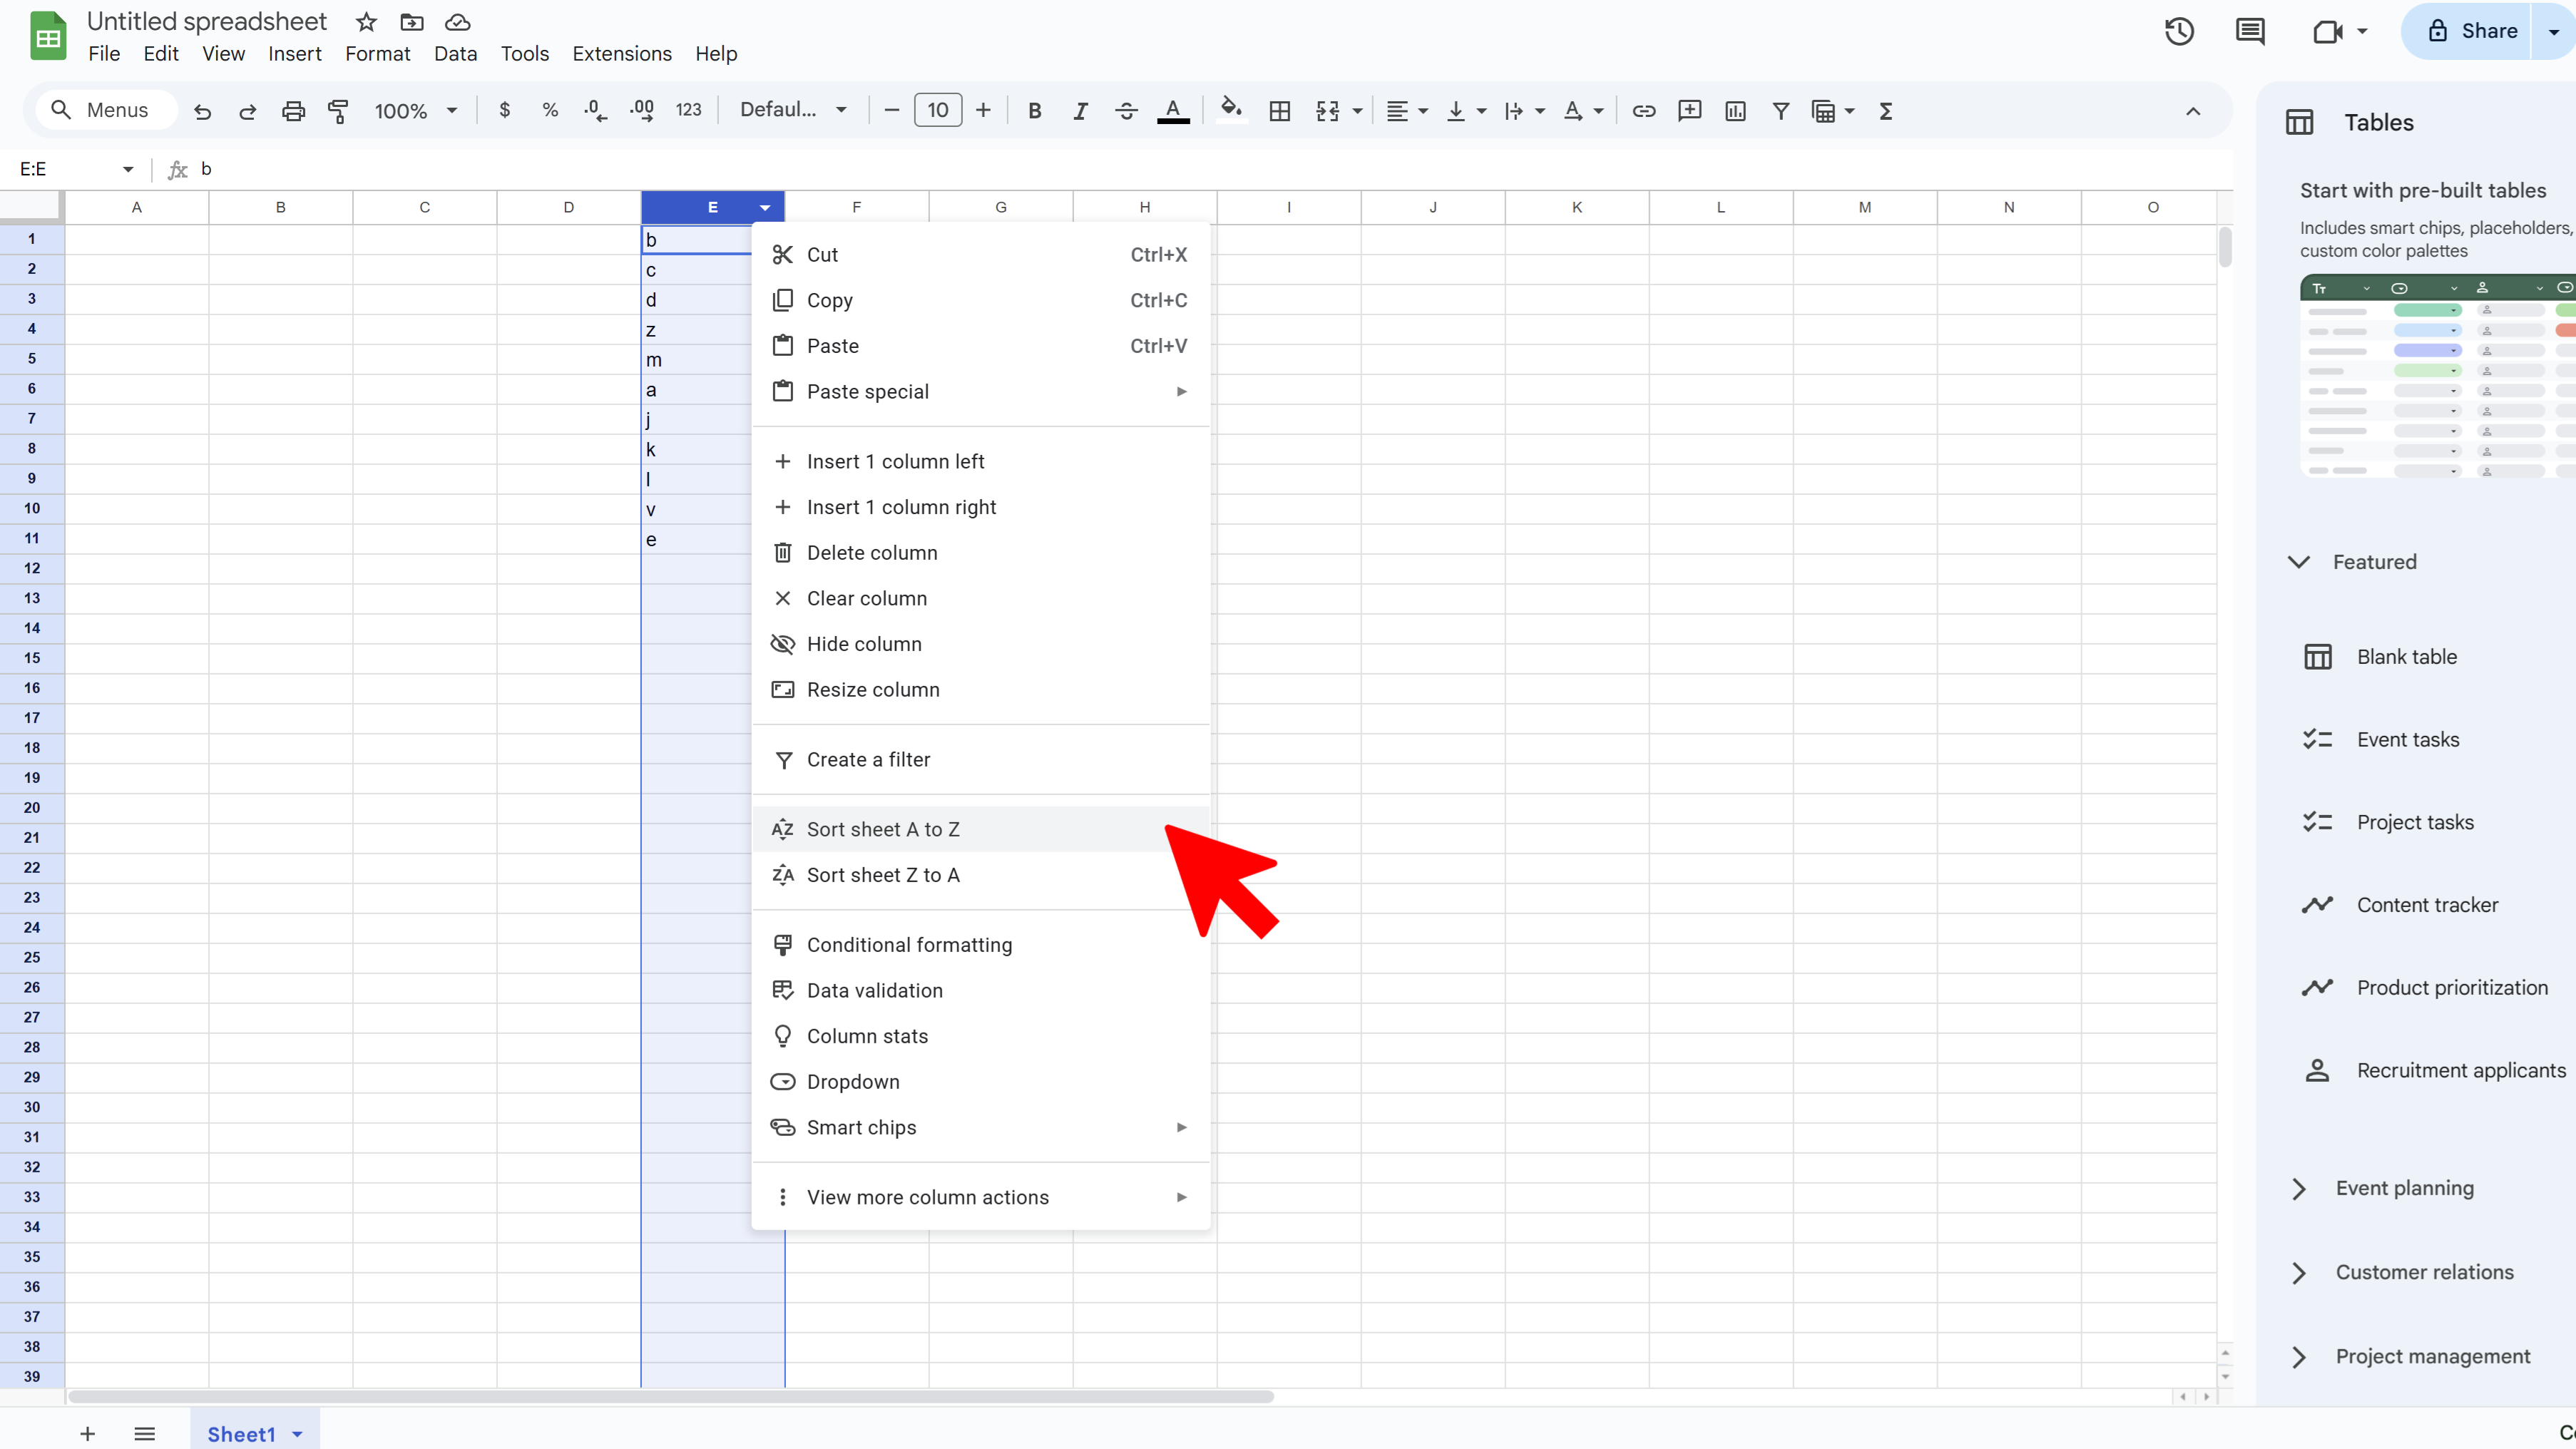2576x1449 pixels.
Task: Open the text color picker
Action: 1172,111
